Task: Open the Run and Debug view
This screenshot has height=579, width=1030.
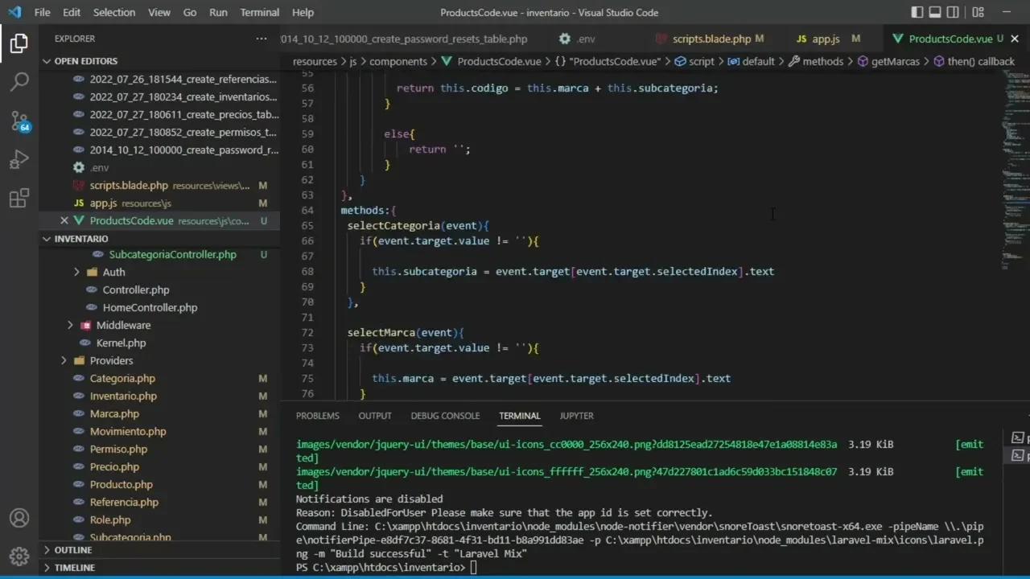Action: click(x=19, y=159)
